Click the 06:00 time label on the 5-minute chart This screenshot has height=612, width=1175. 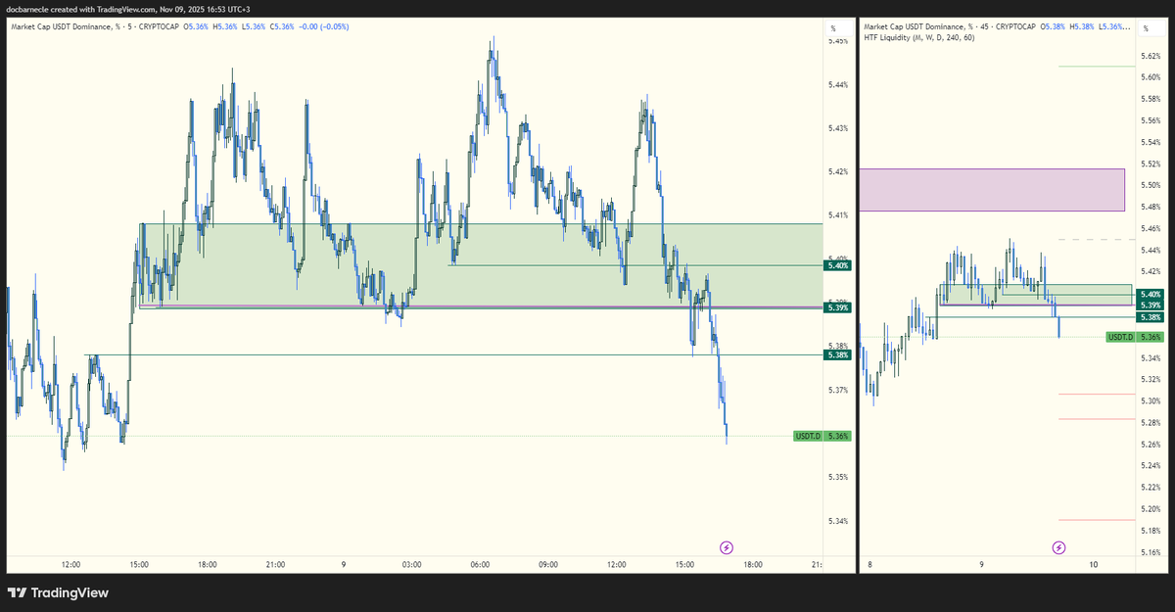pyautogui.click(x=480, y=564)
